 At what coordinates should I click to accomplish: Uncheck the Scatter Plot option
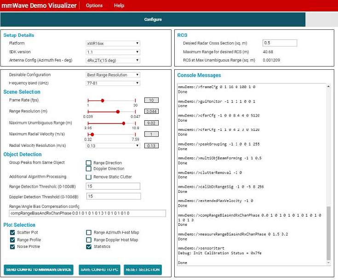pos(12,232)
